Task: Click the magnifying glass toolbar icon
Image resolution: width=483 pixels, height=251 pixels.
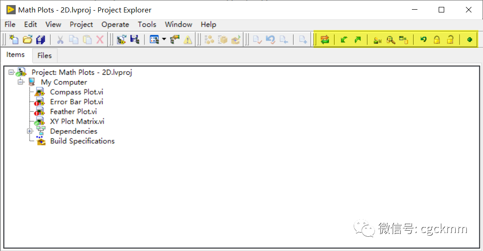Action: pos(391,40)
